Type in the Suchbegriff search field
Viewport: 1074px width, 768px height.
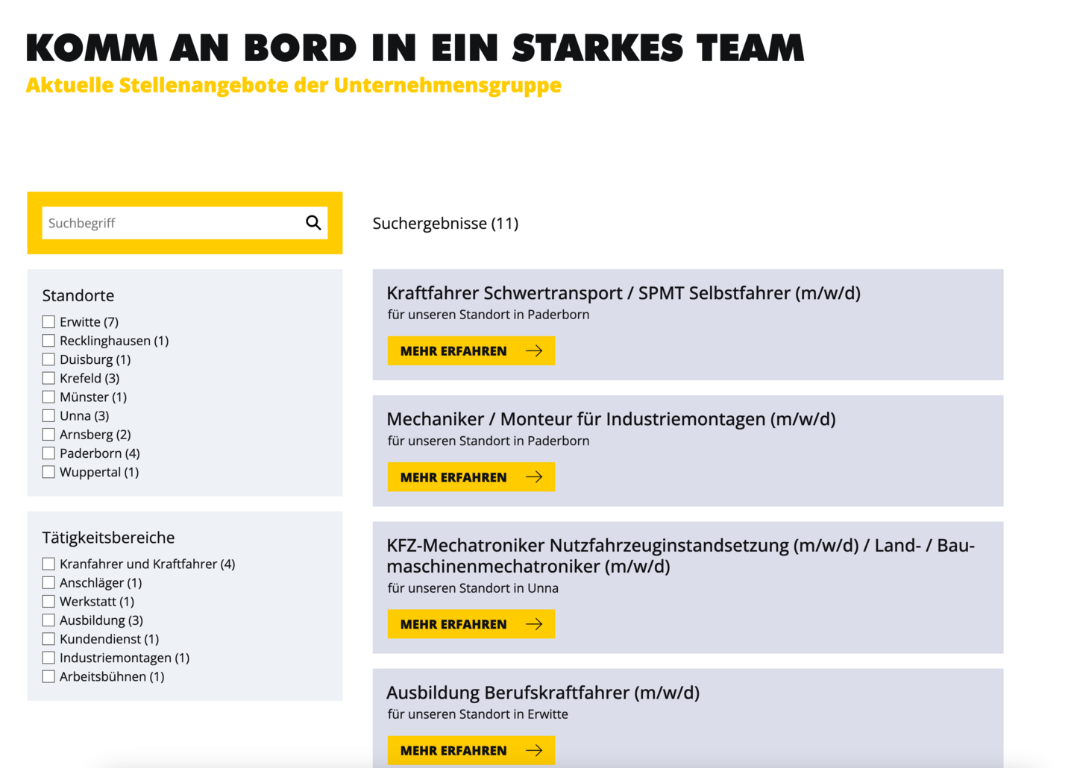tap(172, 223)
